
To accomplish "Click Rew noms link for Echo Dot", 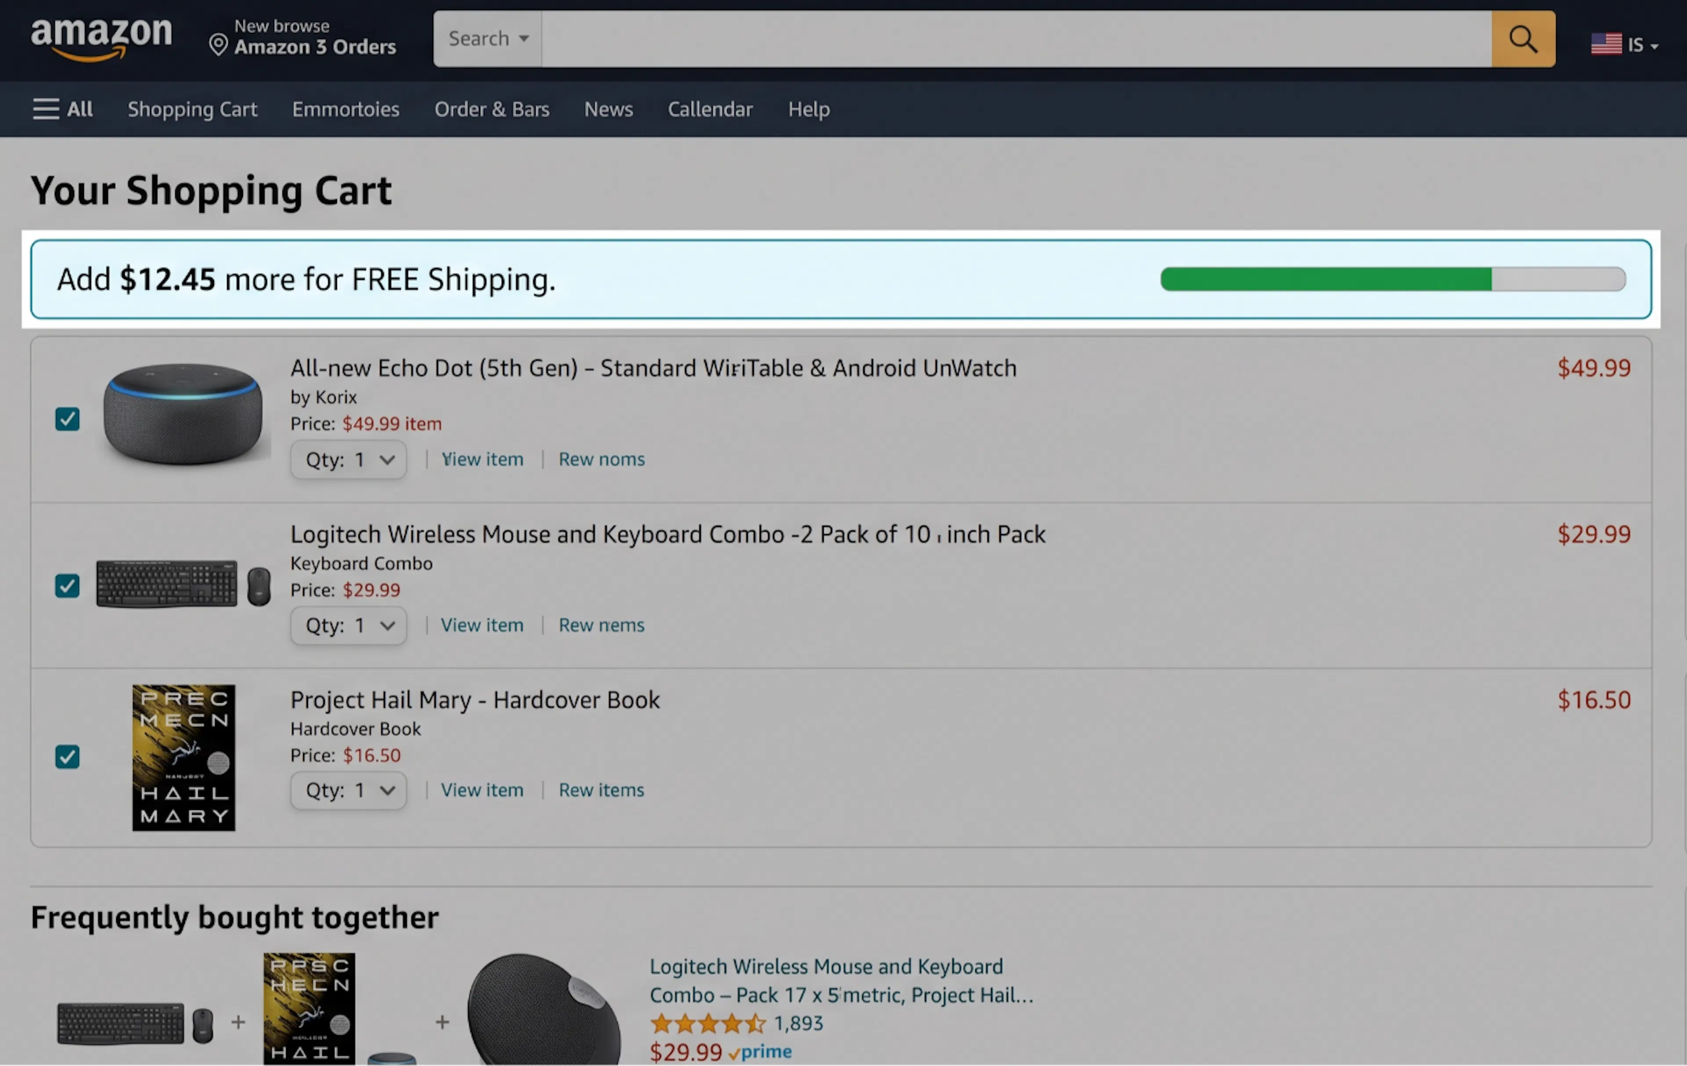I will (x=602, y=459).
